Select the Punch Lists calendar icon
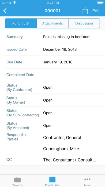 [x=52, y=179]
